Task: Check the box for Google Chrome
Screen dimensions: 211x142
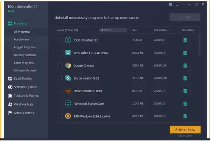Action: pyautogui.click(x=60, y=66)
